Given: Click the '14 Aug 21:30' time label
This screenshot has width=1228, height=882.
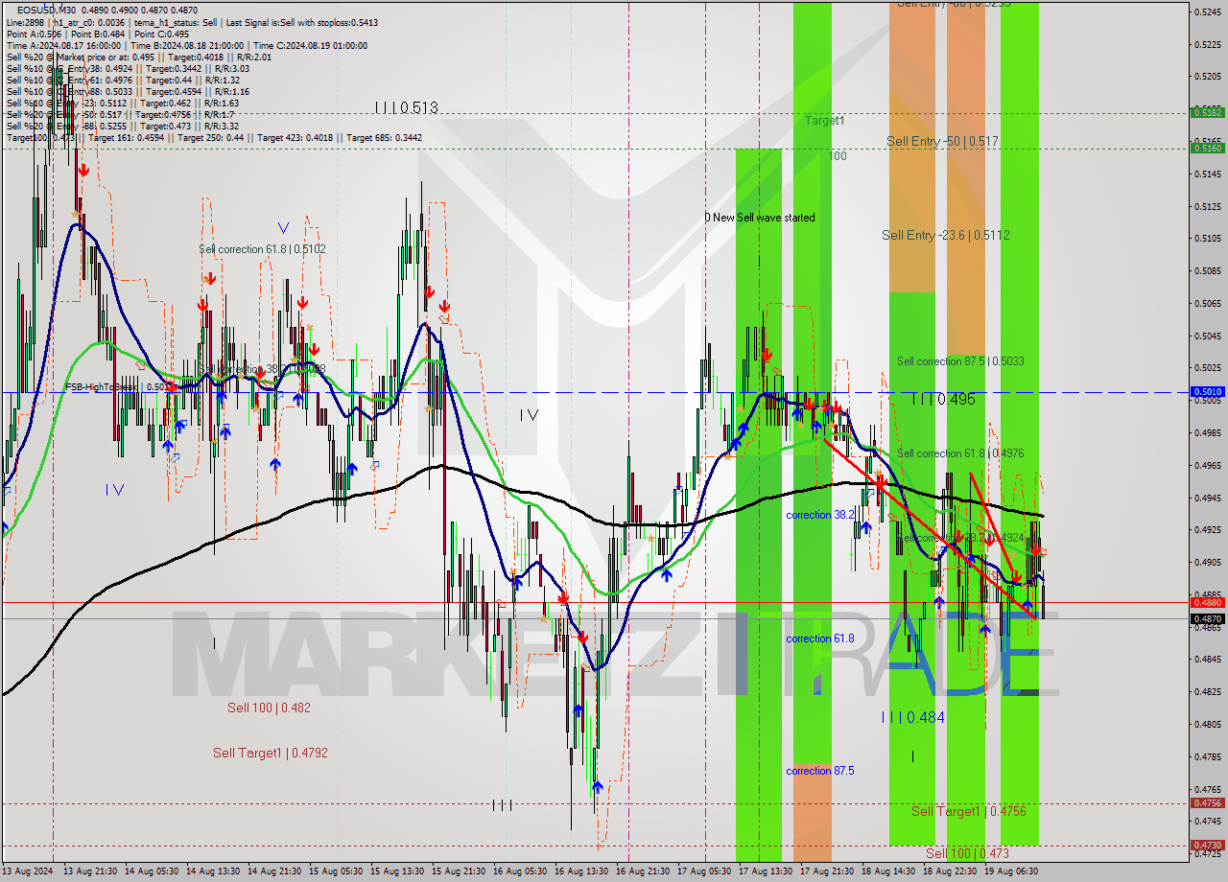Looking at the screenshot, I should pos(272,871).
